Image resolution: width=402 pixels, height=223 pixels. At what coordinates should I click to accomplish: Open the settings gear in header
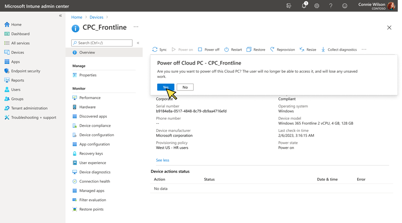point(317,6)
